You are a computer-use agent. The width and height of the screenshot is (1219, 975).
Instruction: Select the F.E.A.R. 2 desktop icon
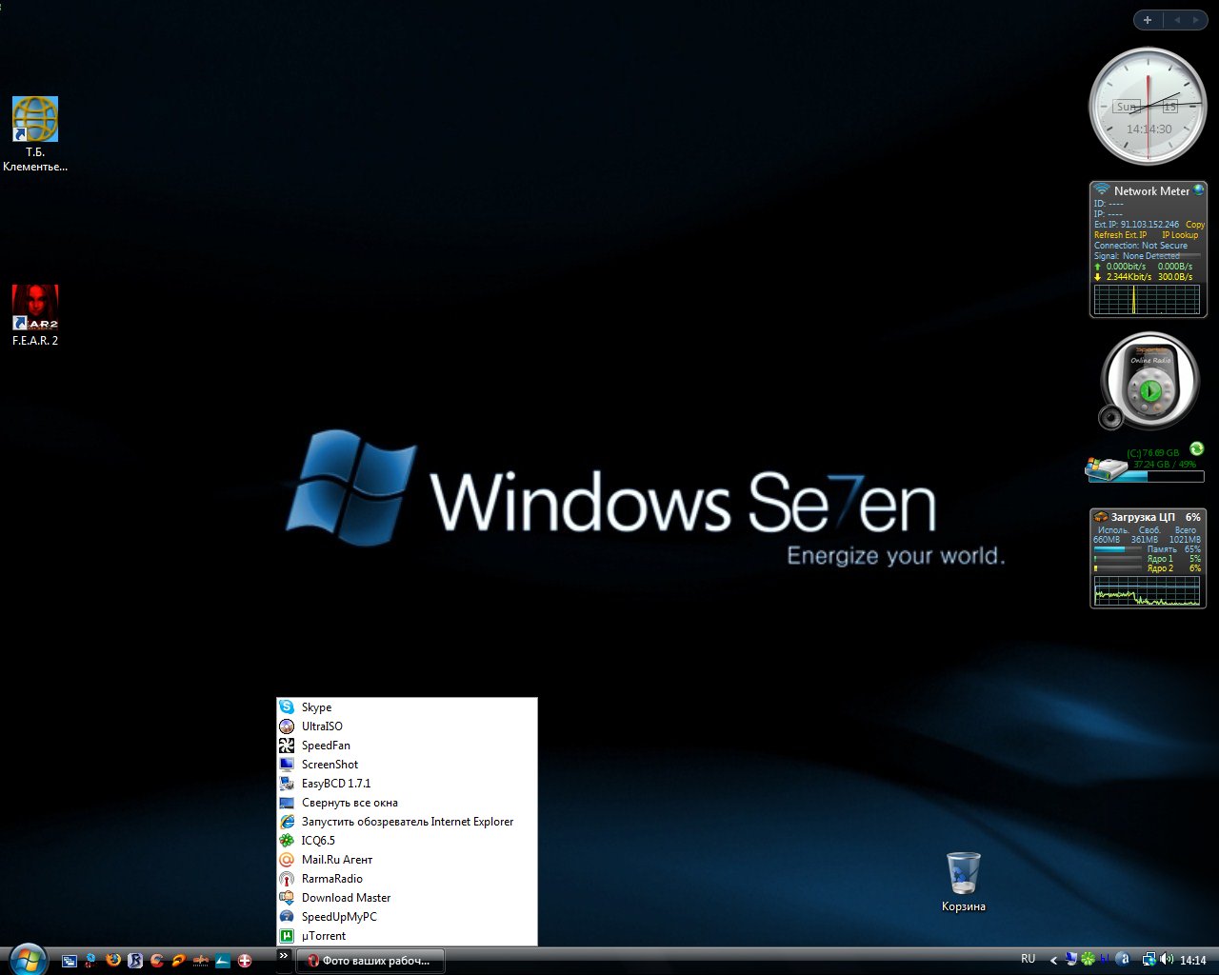point(35,315)
